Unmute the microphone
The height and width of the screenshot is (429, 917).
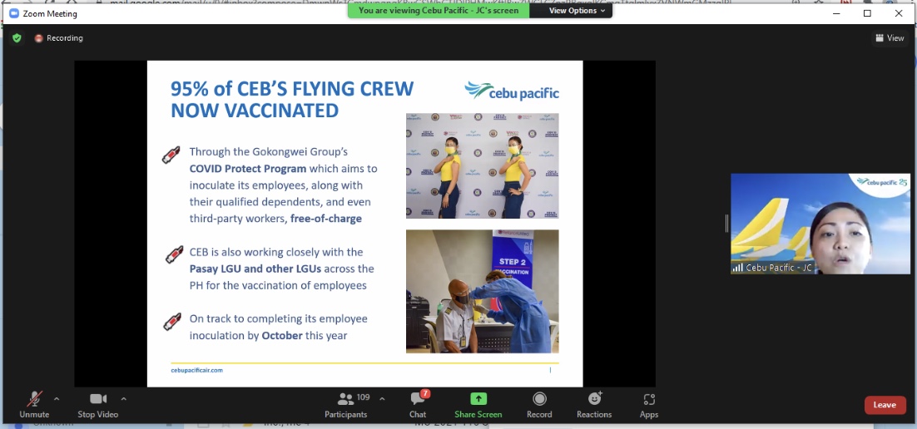pos(34,405)
